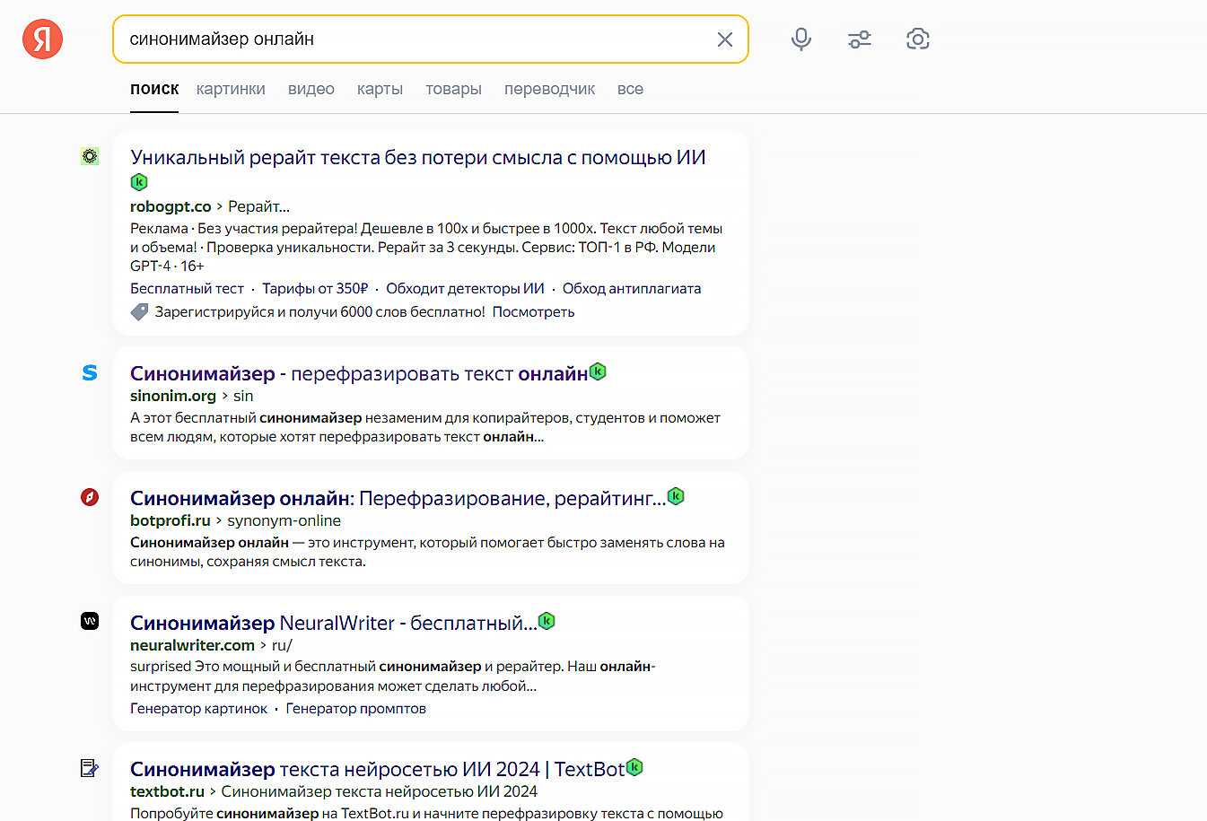This screenshot has width=1207, height=821.
Task: Click the sin breadcrumb of sinonim.org
Action: (x=243, y=396)
